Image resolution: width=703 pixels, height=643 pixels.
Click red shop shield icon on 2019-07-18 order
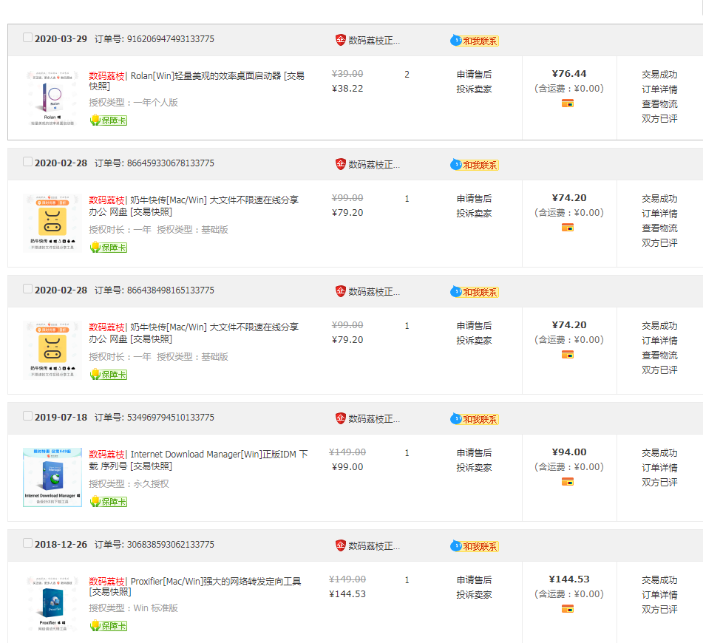(340, 418)
